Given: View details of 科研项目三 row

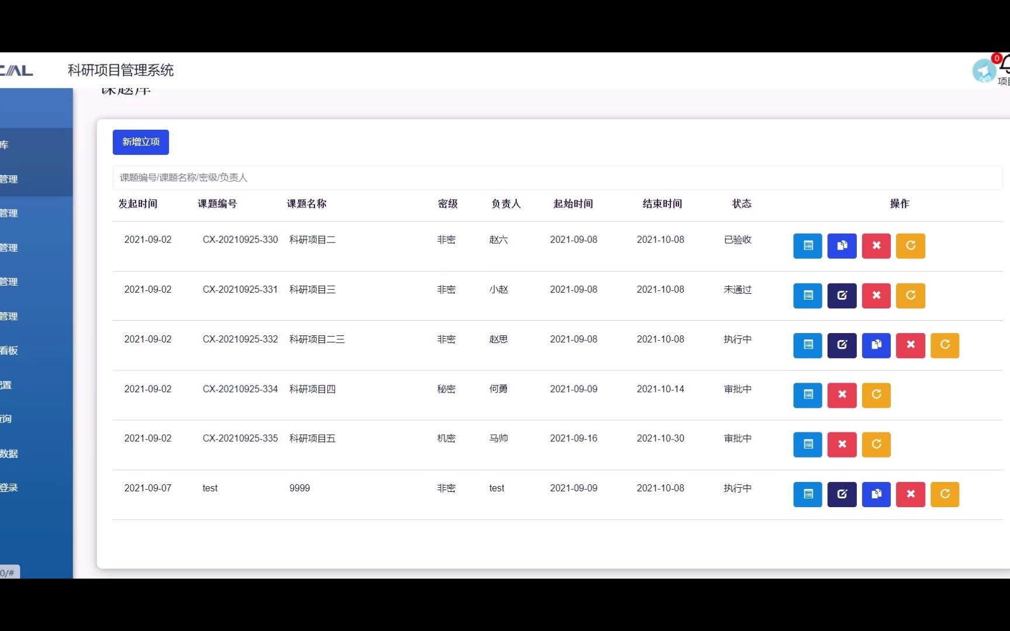Looking at the screenshot, I should click(x=808, y=296).
